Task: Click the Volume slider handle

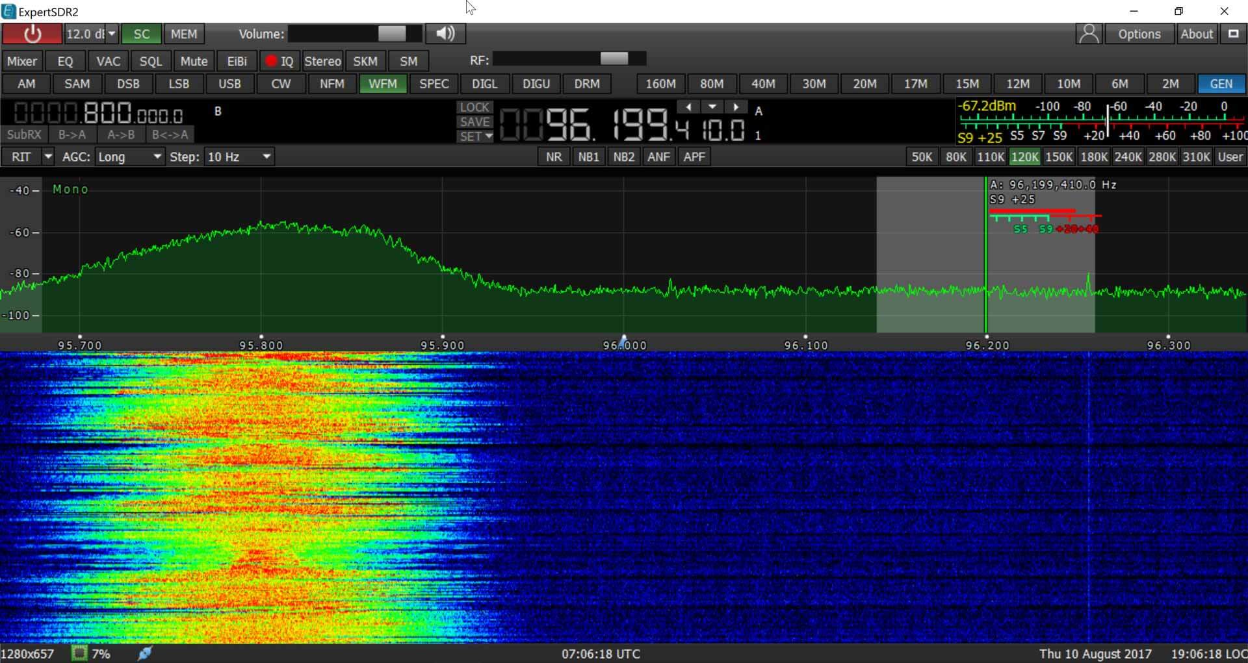Action: [392, 34]
